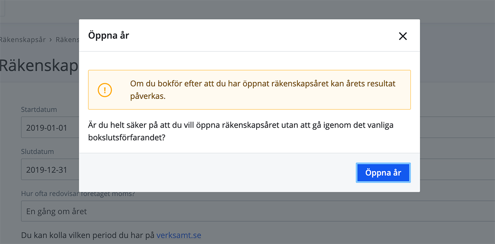Open the verksamt.se link
495x244 pixels.
tap(179, 235)
